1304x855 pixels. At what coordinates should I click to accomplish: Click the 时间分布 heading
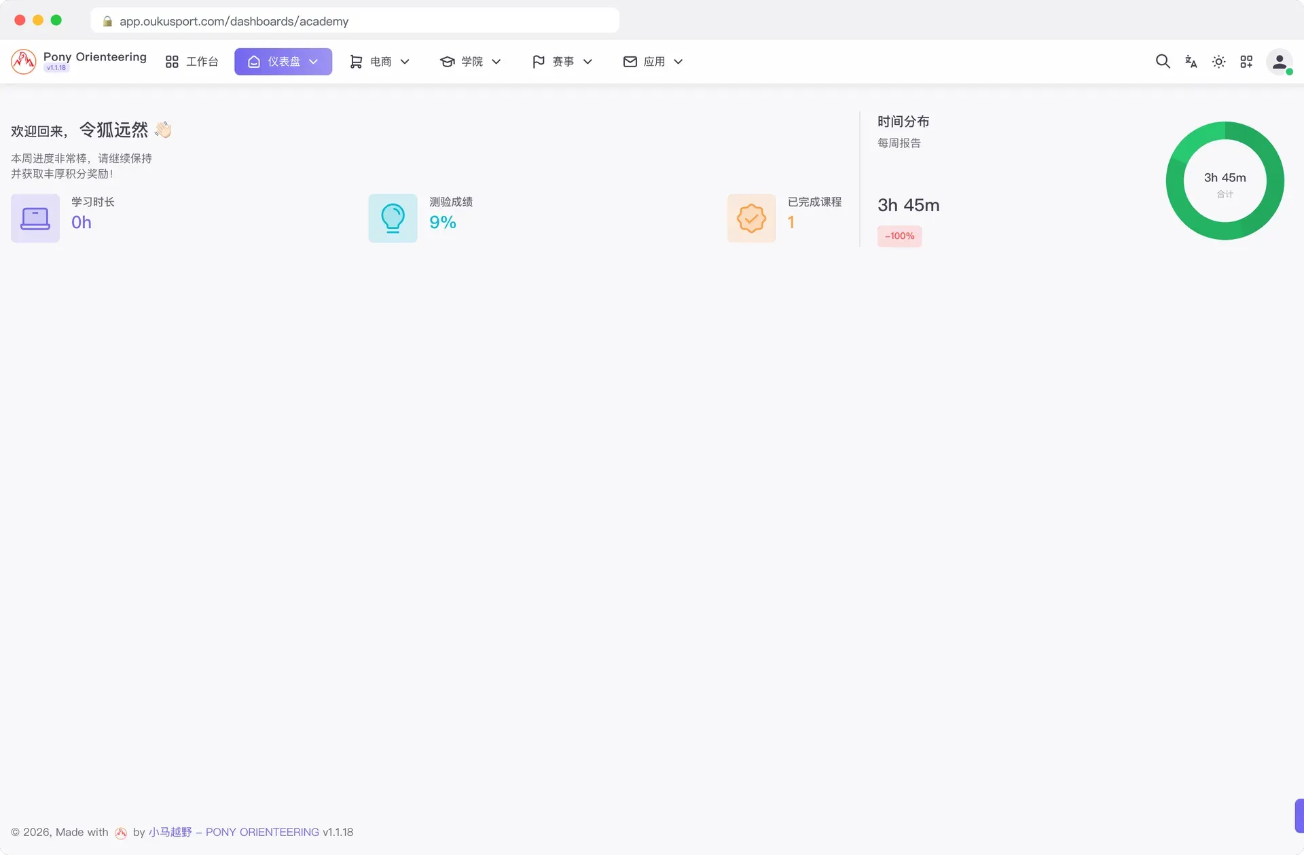click(x=903, y=122)
